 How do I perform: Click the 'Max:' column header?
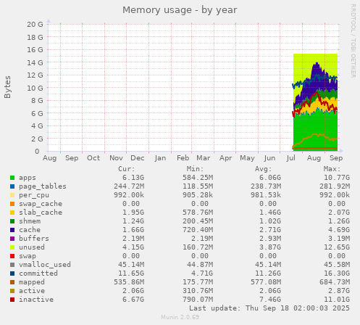pyautogui.click(x=332, y=169)
